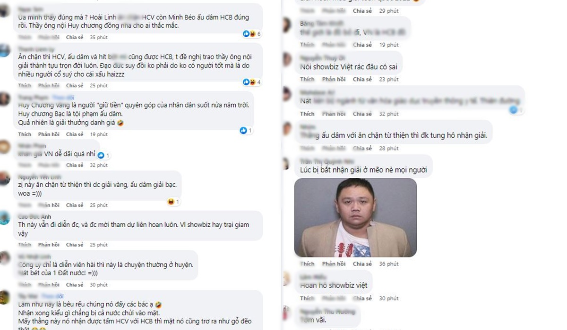This screenshot has width=567, height=330.
Task: Click Chia sẻ under the mugshot photo comment
Action: [x=362, y=264]
